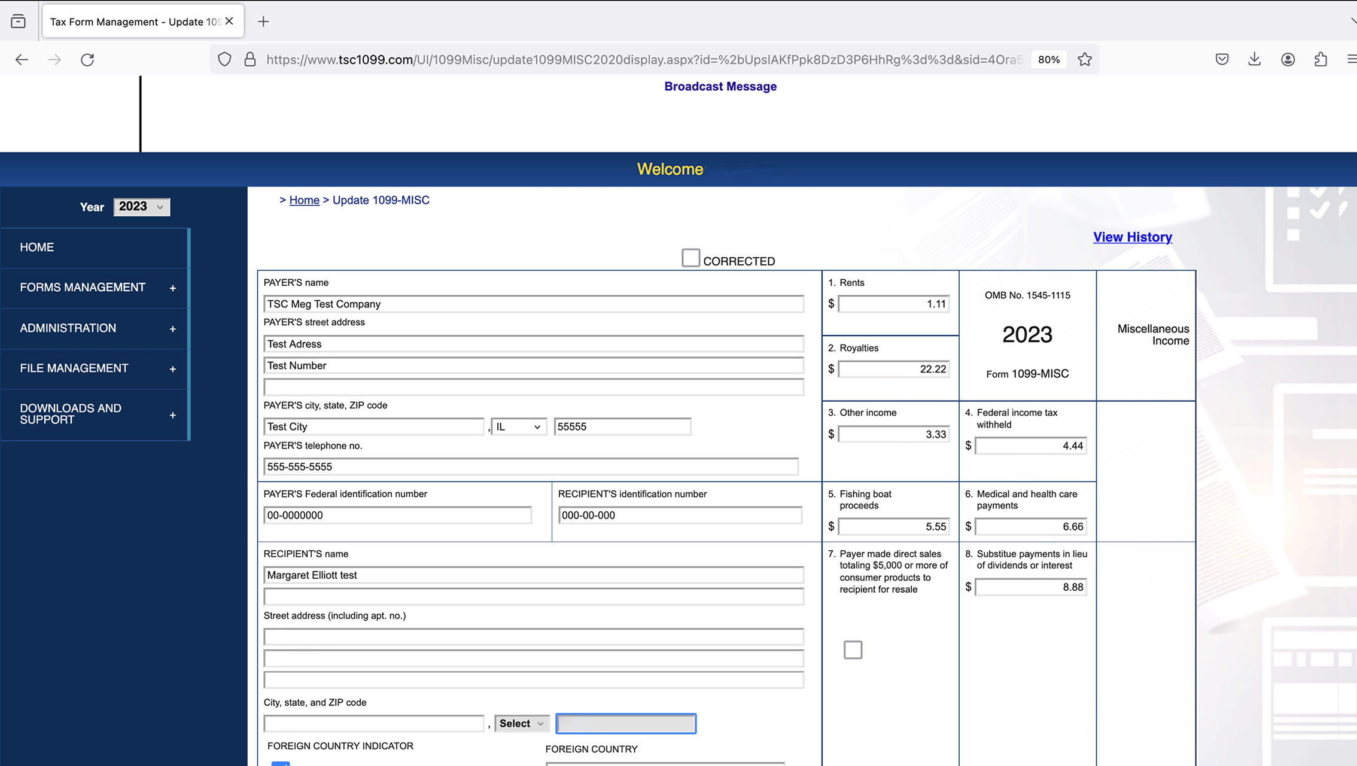Click the Update 1099-MISC breadcrumb text
This screenshot has width=1357, height=766.
click(x=381, y=200)
